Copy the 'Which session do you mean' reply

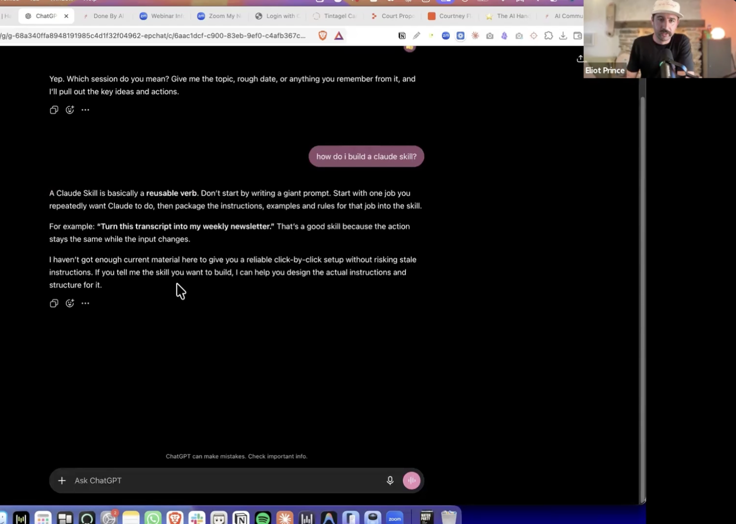(54, 110)
